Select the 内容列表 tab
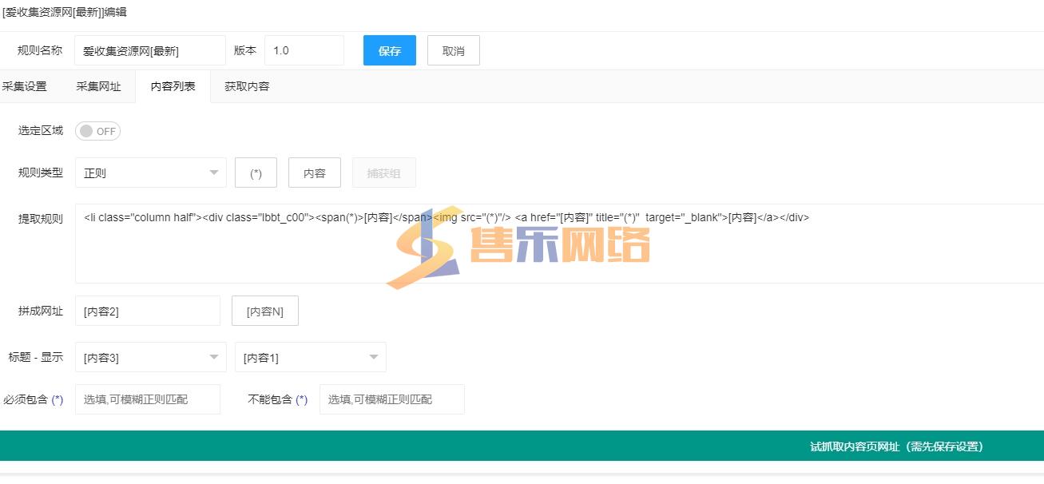This screenshot has width=1044, height=484. click(x=173, y=86)
